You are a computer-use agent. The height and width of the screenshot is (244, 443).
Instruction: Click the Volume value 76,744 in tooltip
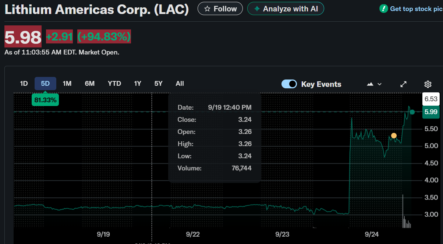coord(242,168)
